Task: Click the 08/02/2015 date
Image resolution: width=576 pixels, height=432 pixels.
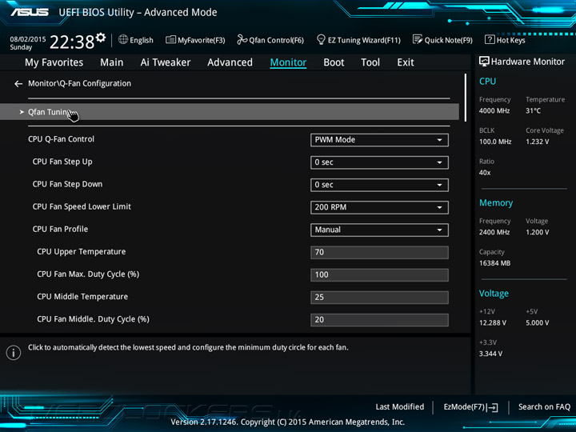Action: coord(28,39)
